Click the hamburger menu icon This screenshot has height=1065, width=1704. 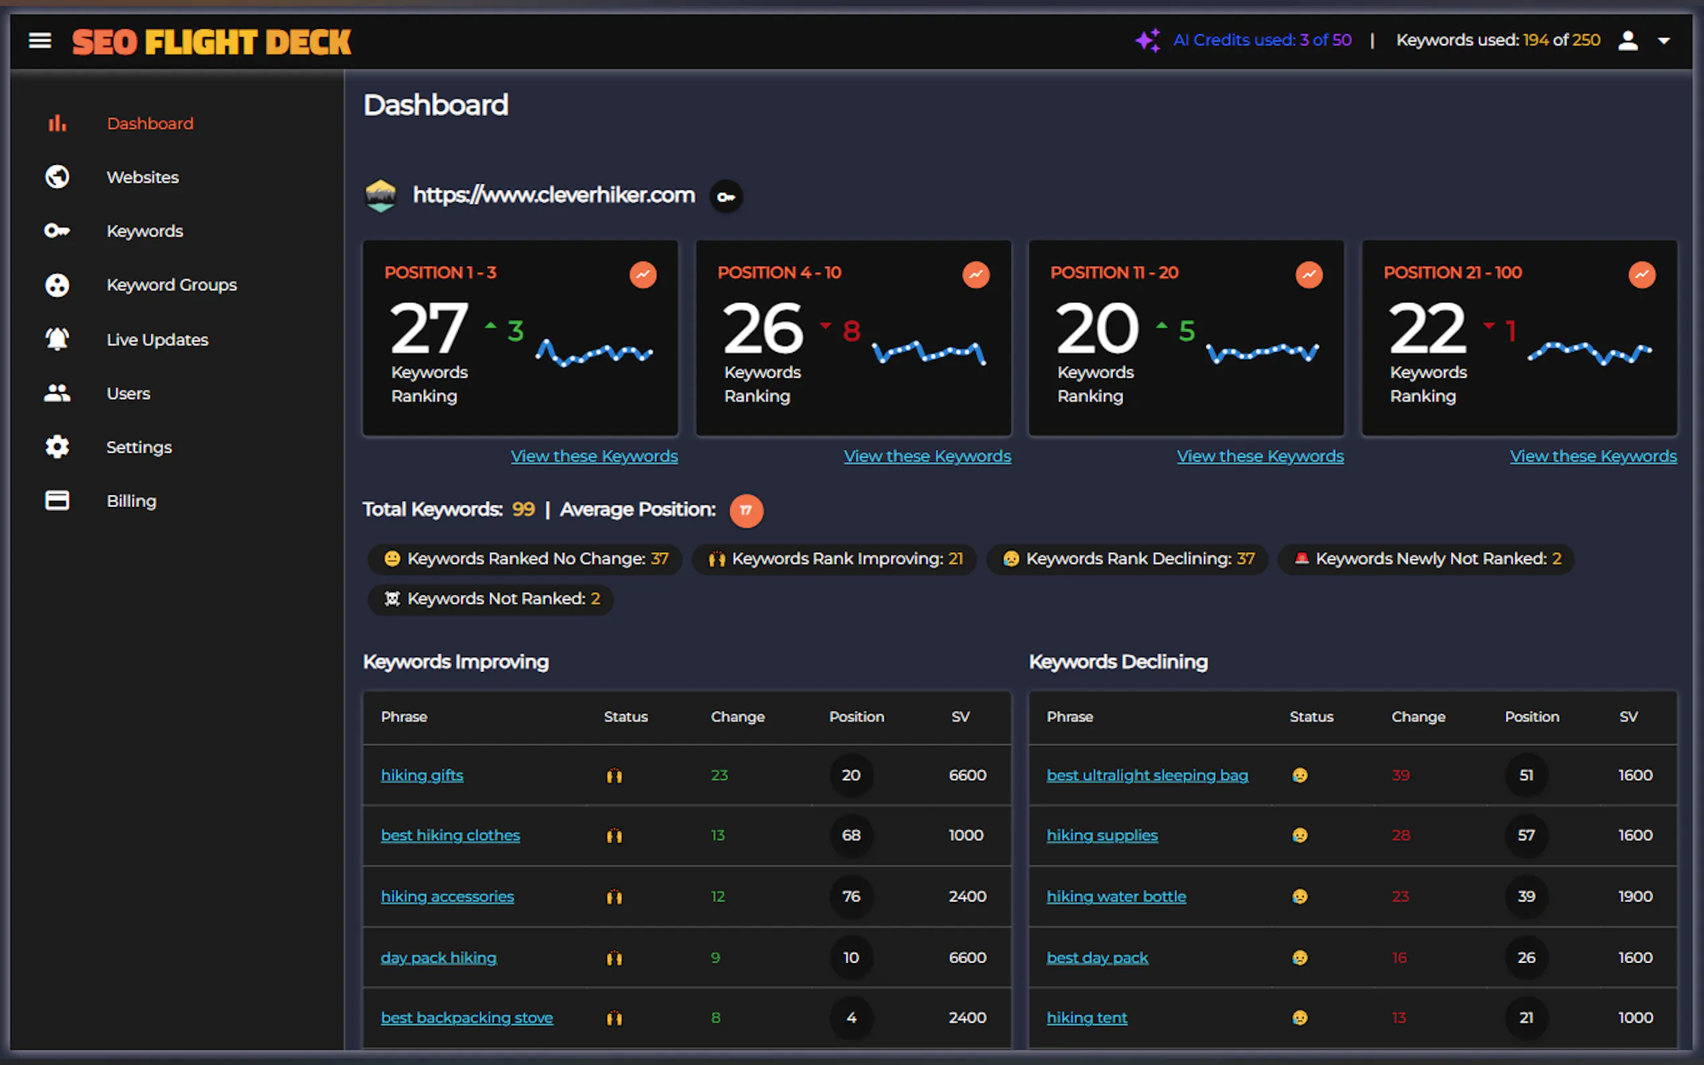pyautogui.click(x=40, y=41)
